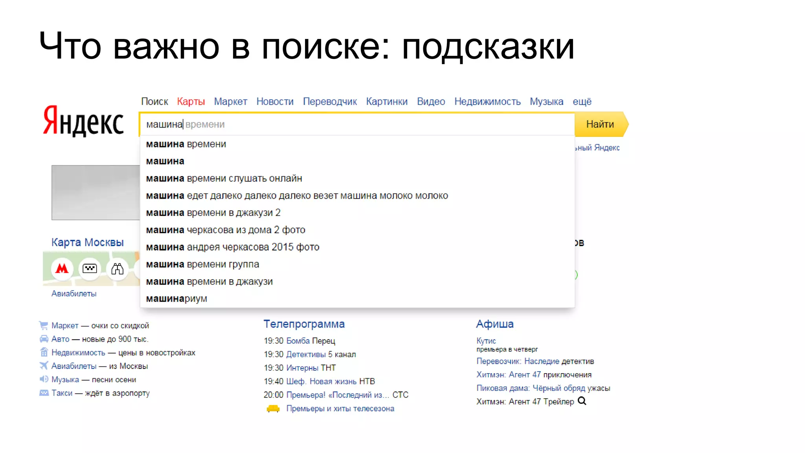Click the car icon beside Авто
Screen dimensions: 805x453
point(44,339)
